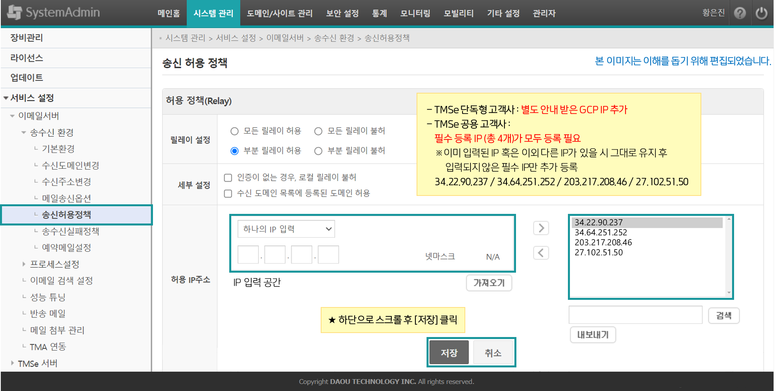Click the 저장 button
Screen dimensions: 778x391
pyautogui.click(x=449, y=353)
